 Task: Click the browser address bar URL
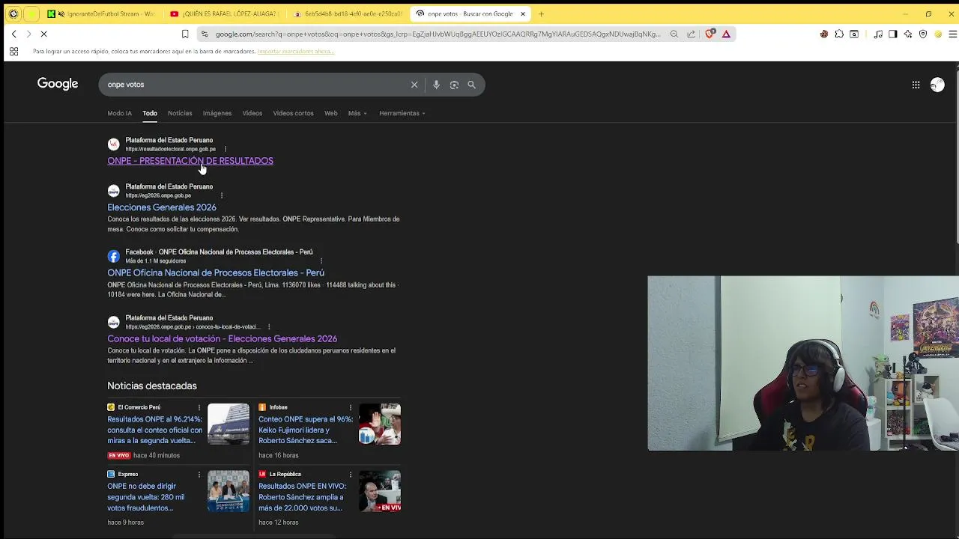(x=438, y=34)
